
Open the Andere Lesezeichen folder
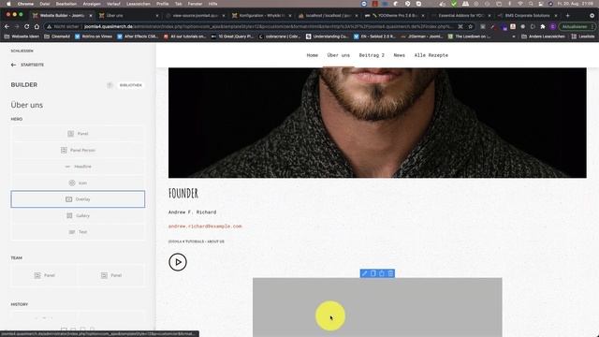coord(543,37)
